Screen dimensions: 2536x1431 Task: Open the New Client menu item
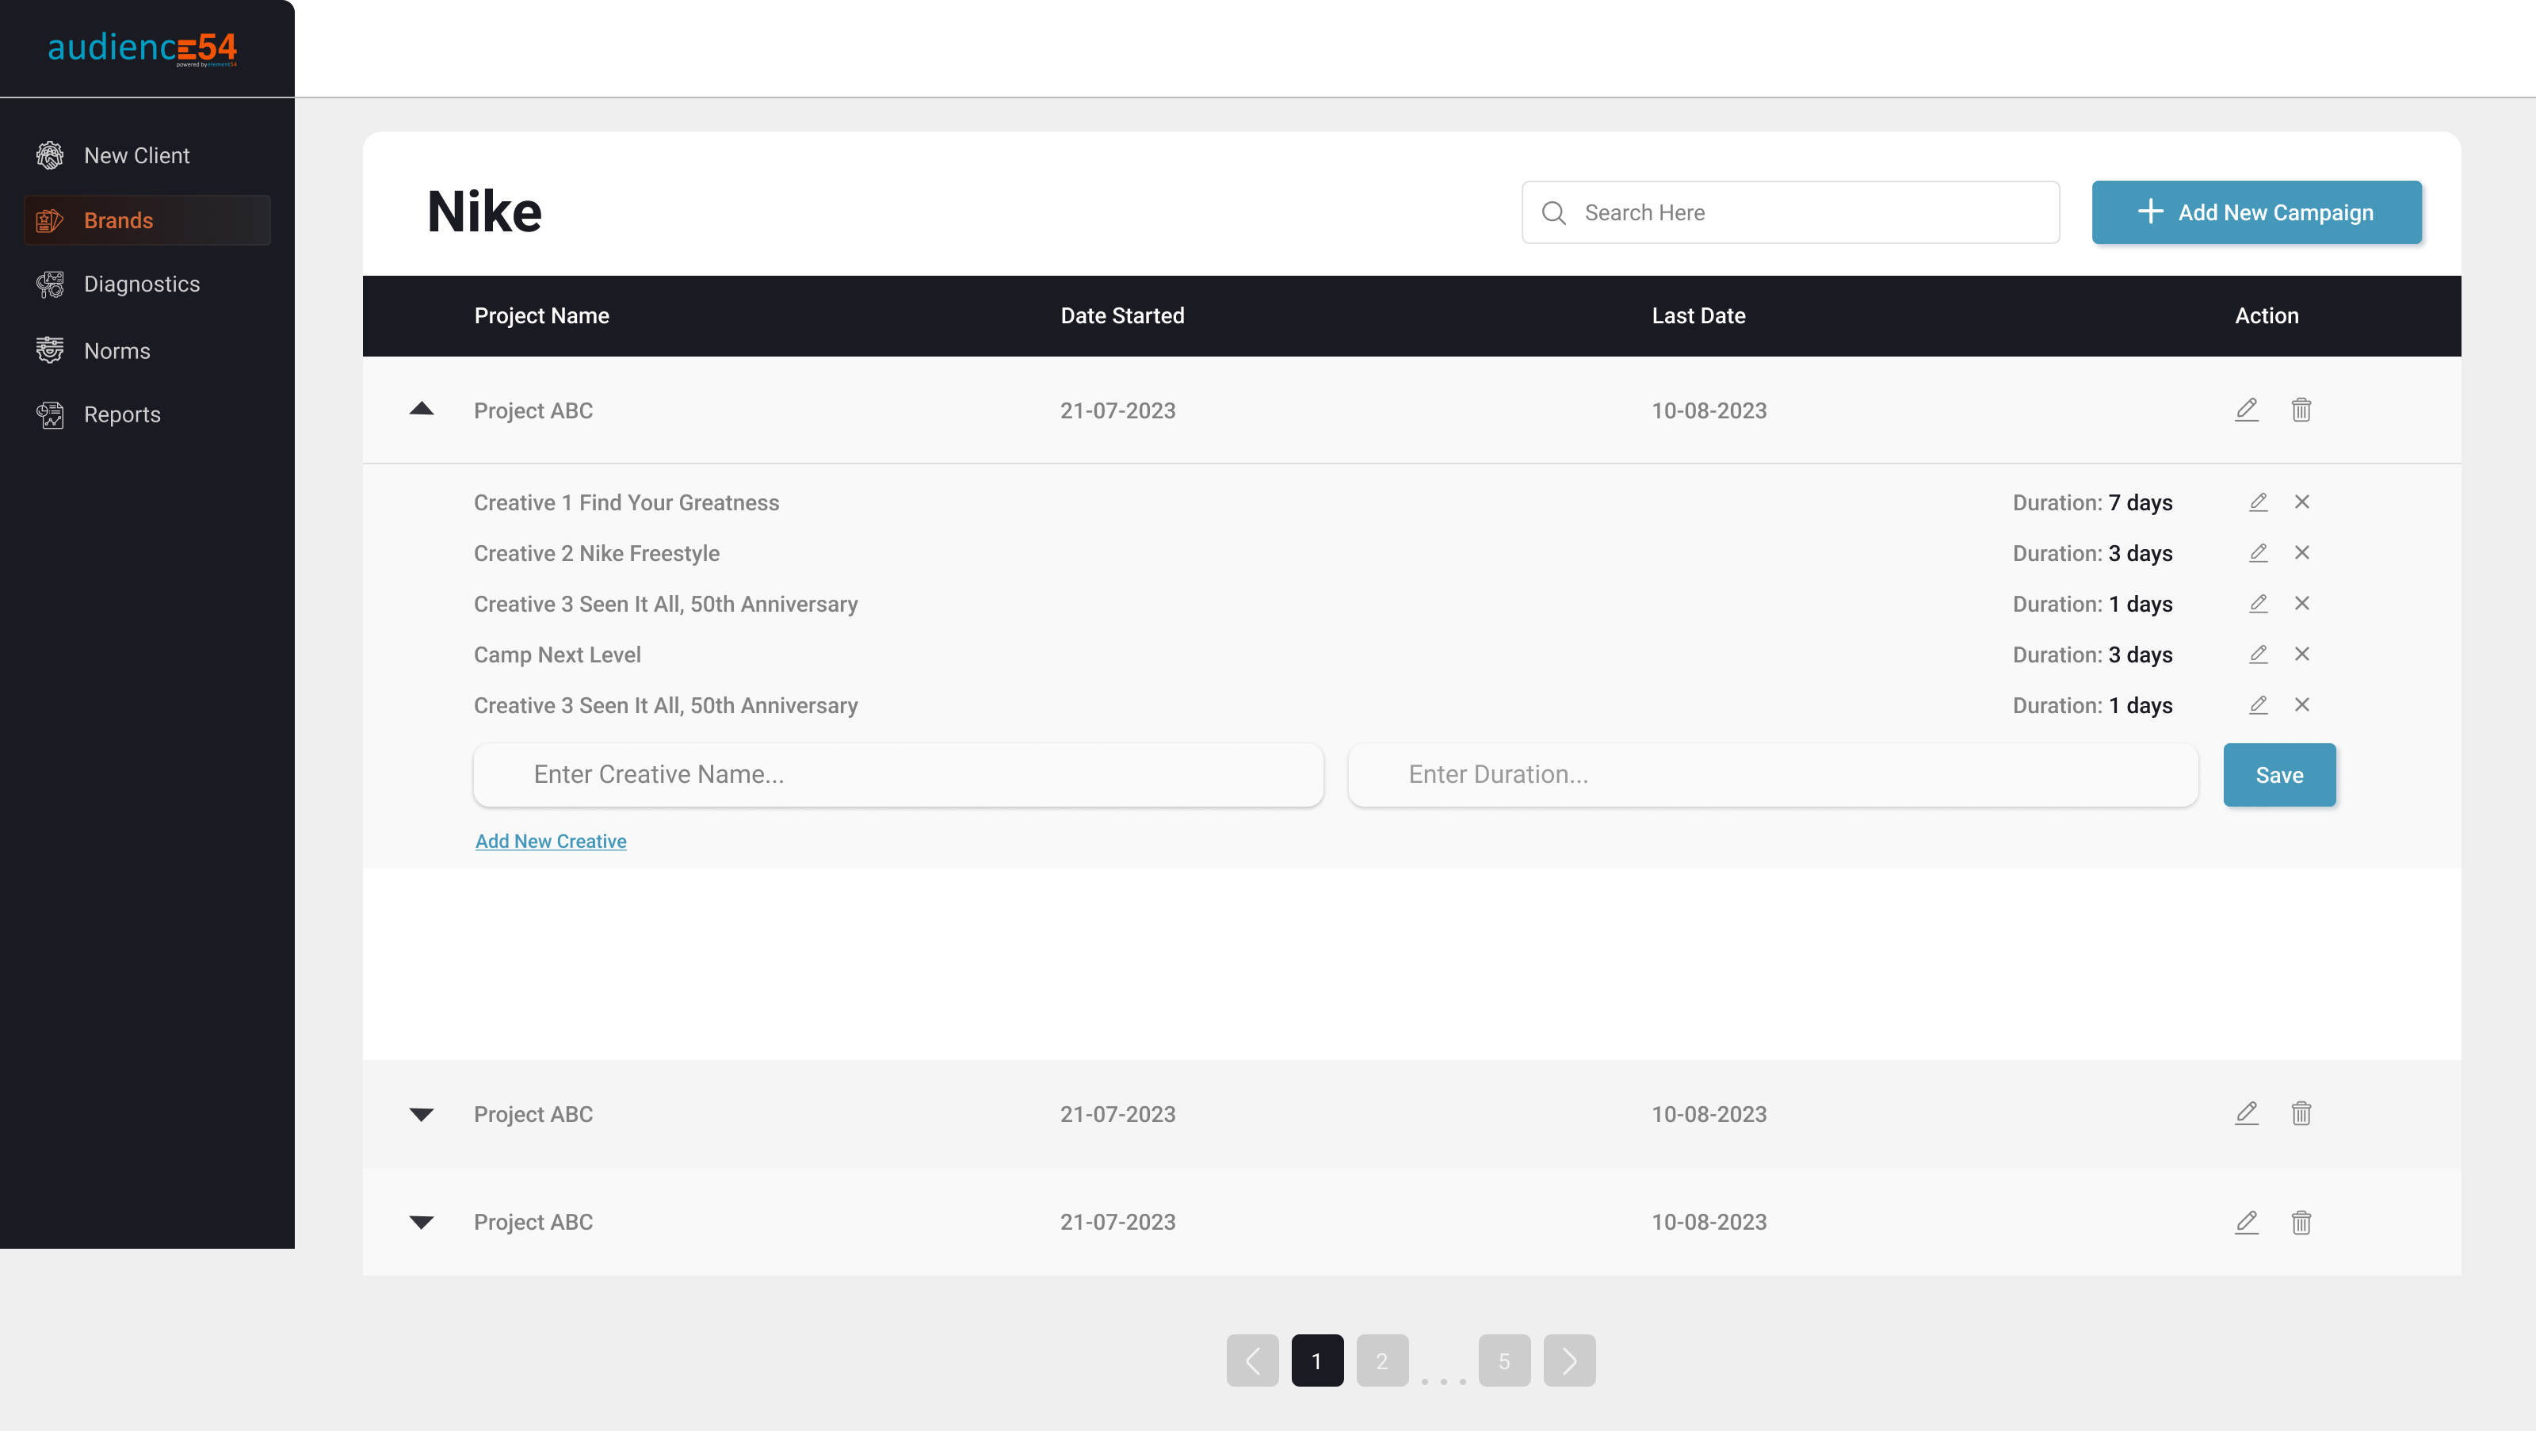tap(147, 155)
